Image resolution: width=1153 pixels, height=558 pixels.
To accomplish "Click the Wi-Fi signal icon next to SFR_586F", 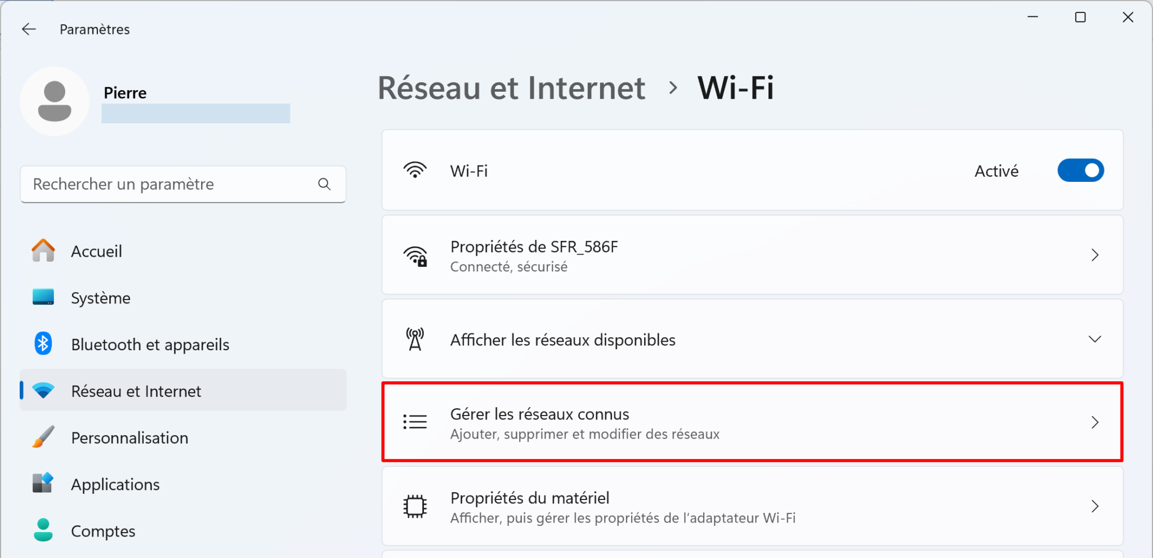I will coord(415,255).
